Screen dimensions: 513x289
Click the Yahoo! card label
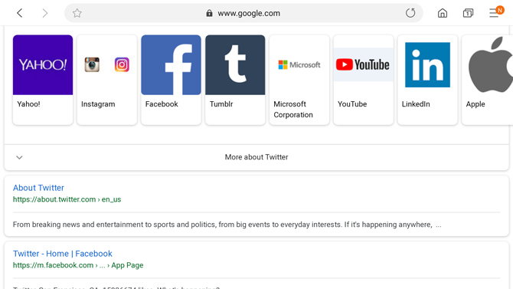[28, 103]
